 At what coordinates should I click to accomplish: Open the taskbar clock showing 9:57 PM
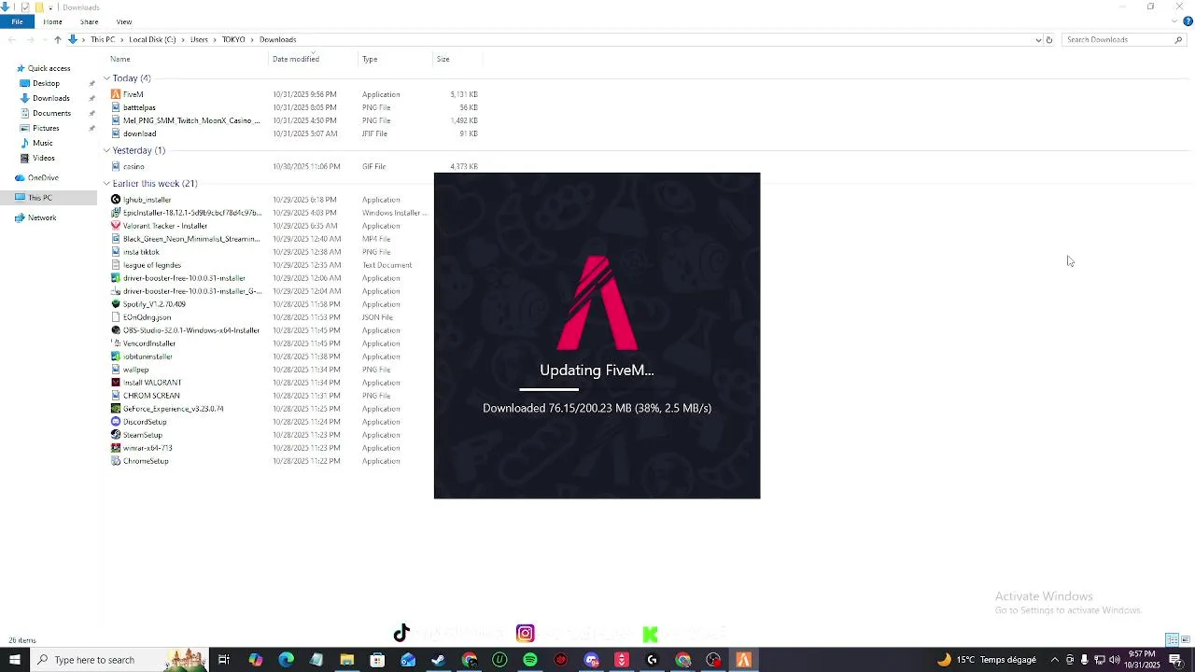point(1143,660)
